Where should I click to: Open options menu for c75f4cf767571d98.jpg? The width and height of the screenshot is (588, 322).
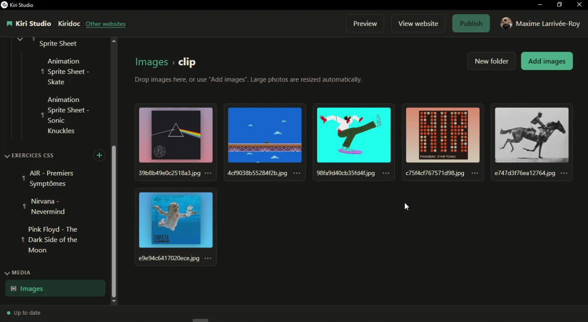click(x=475, y=173)
